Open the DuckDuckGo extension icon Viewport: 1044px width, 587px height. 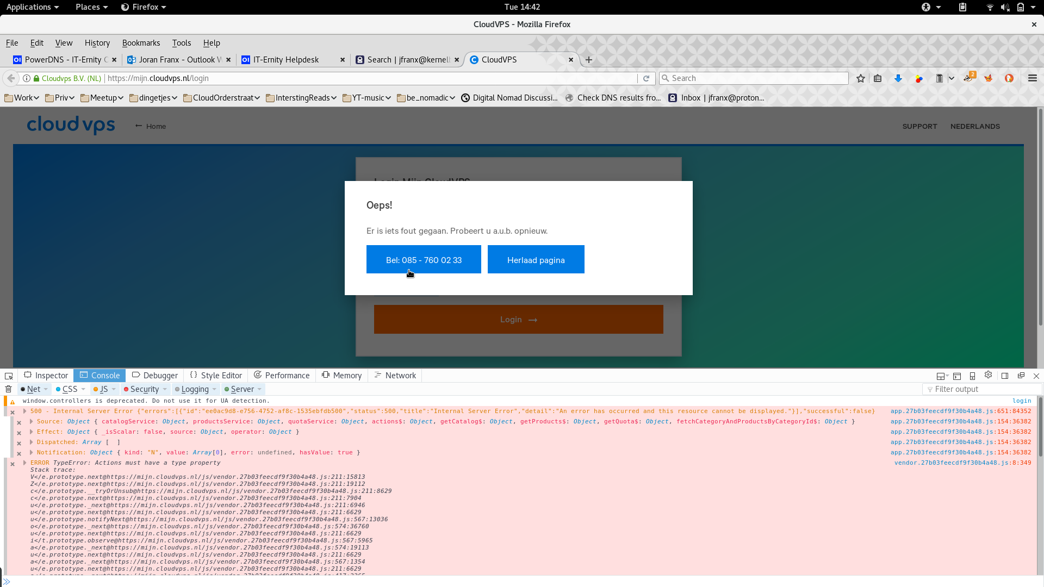[1009, 78]
